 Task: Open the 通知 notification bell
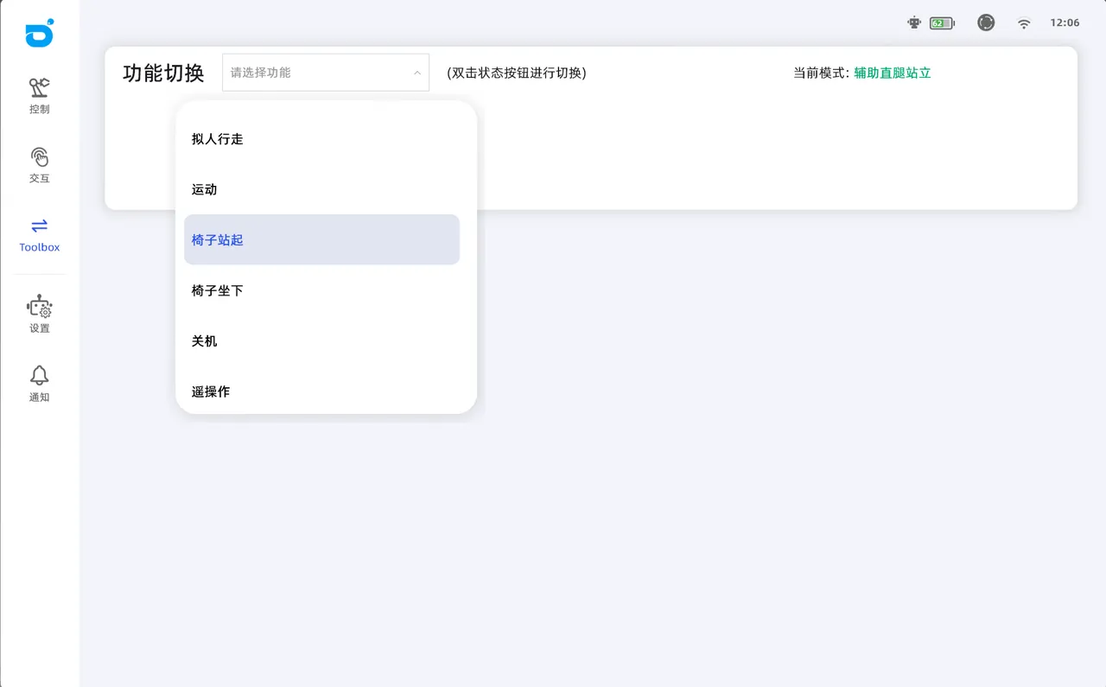(x=40, y=376)
